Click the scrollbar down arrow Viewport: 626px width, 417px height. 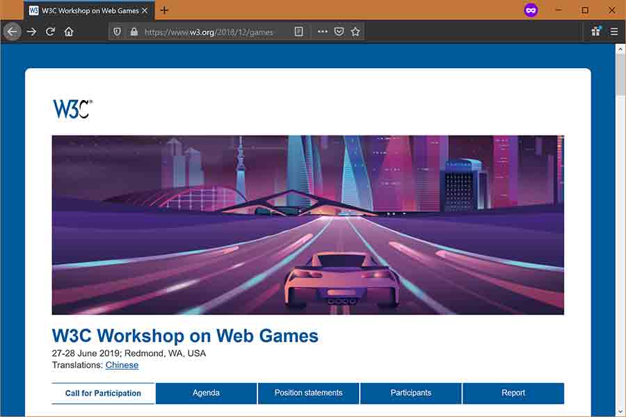(x=620, y=411)
